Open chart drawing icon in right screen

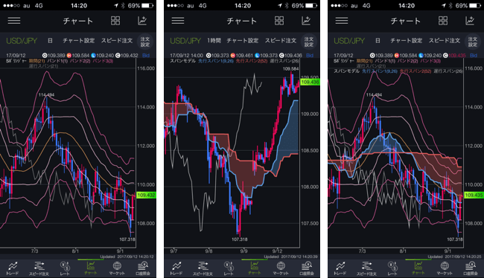tap(470, 21)
